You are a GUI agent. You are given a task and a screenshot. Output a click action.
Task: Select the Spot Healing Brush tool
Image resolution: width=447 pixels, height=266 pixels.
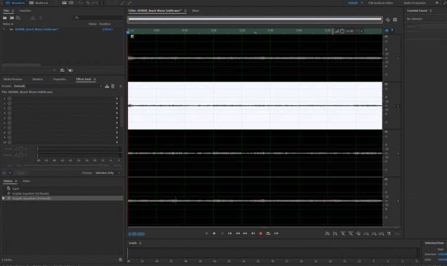[x=130, y=3]
